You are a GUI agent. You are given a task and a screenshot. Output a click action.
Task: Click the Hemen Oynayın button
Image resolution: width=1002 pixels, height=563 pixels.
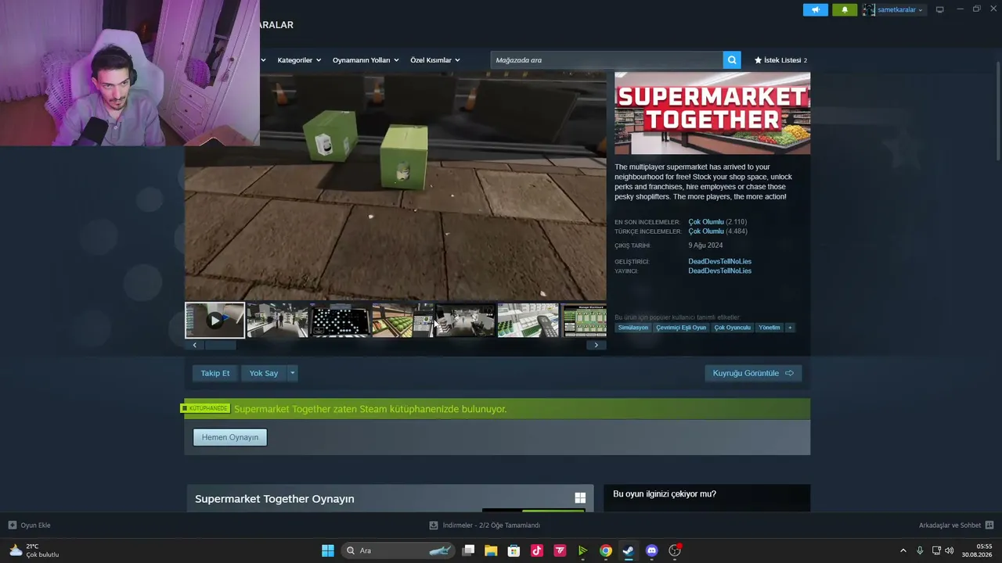(230, 437)
